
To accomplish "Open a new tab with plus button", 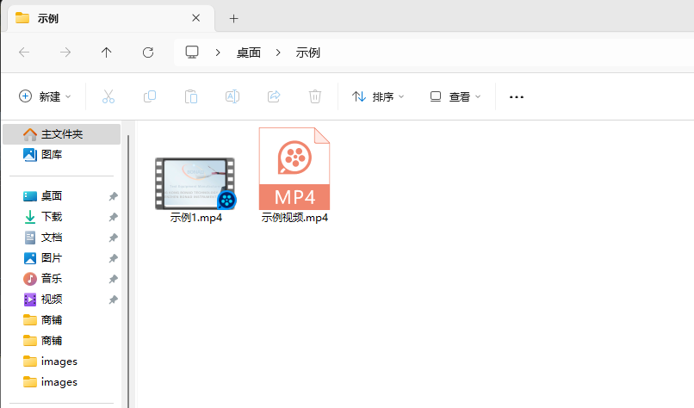I will 233,18.
